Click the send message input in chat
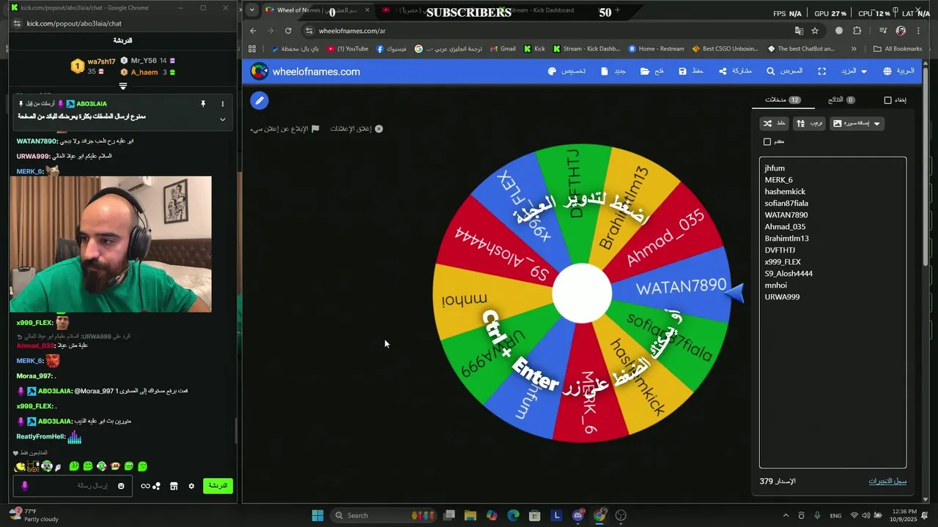Screen dimensions: 938x527 (73, 486)
